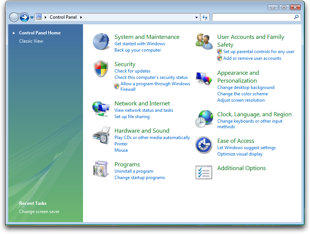Click Change keyboards or other input methods
The height and width of the screenshot is (234, 310).
[250, 124]
